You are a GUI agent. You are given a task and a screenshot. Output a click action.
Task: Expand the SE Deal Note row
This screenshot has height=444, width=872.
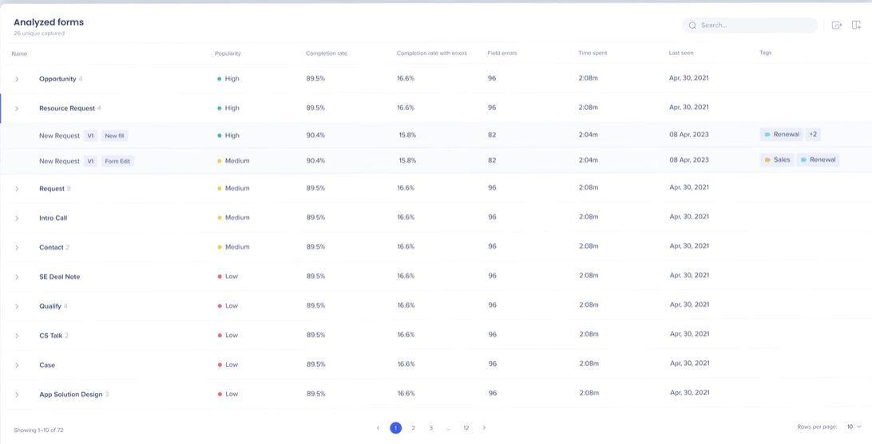pyautogui.click(x=17, y=277)
